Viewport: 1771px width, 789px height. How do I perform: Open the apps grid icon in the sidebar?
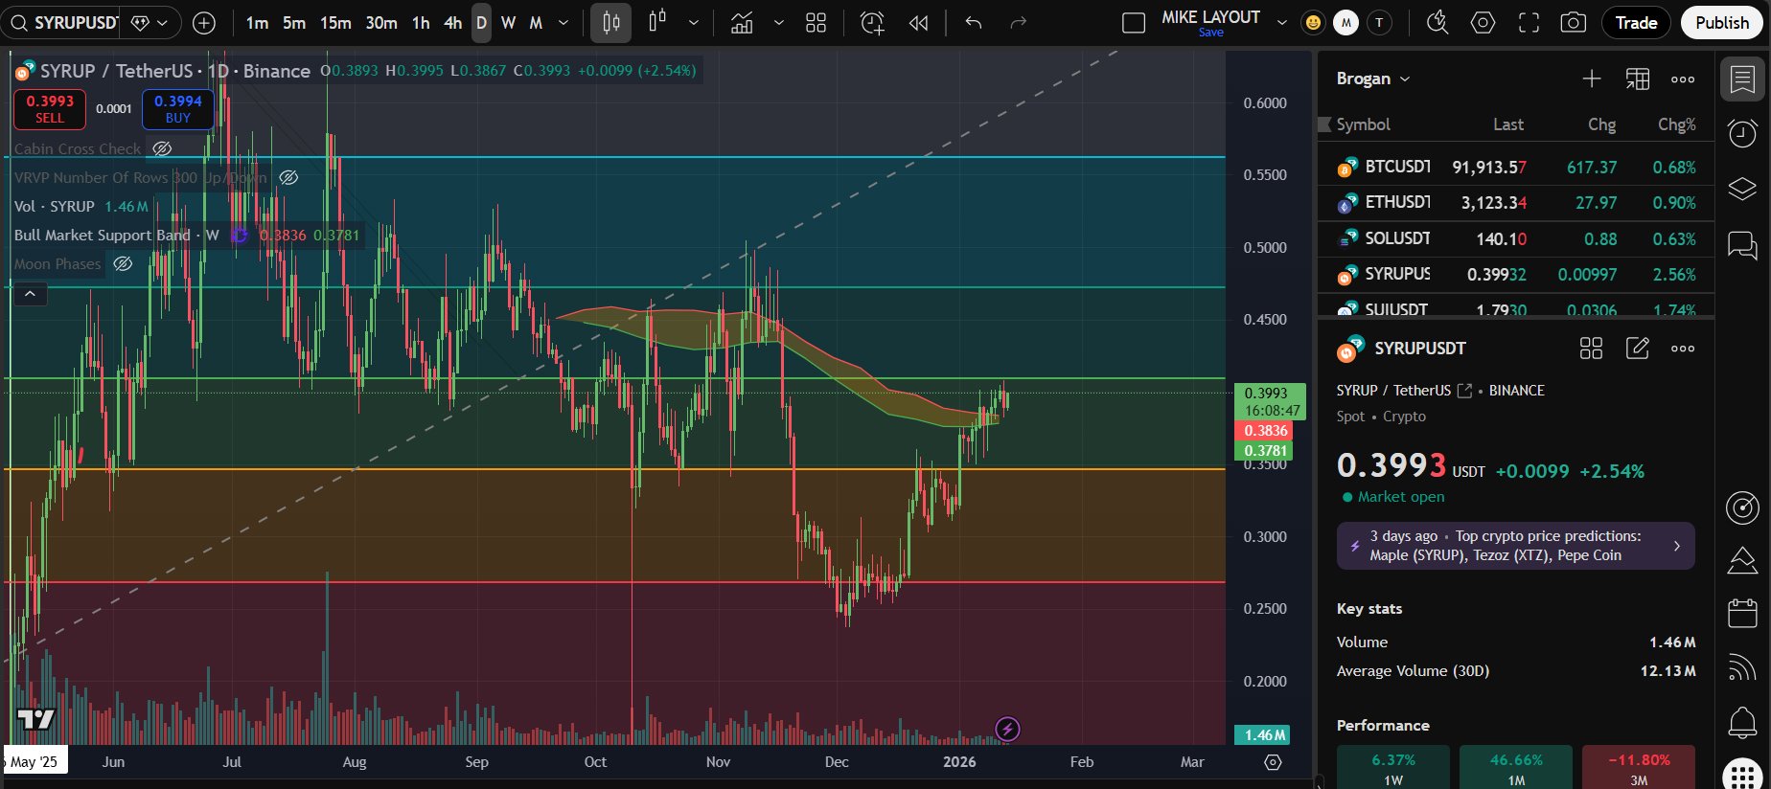1742,776
